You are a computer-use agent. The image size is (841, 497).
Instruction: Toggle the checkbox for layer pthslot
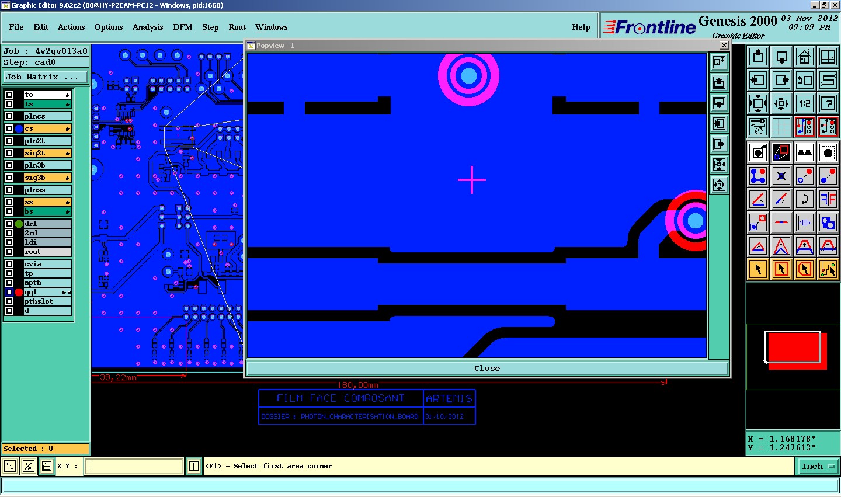[x=9, y=301]
